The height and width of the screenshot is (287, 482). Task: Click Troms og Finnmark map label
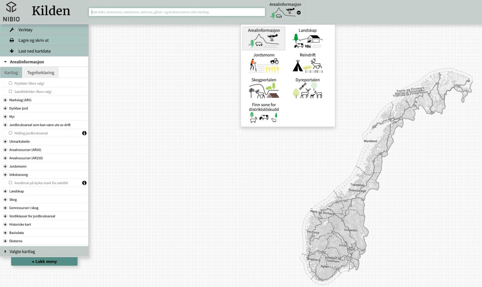410,90
